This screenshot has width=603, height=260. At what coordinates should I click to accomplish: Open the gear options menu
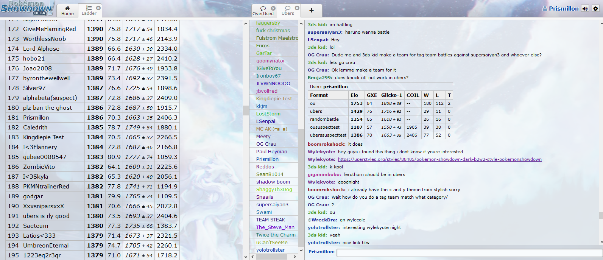click(595, 8)
